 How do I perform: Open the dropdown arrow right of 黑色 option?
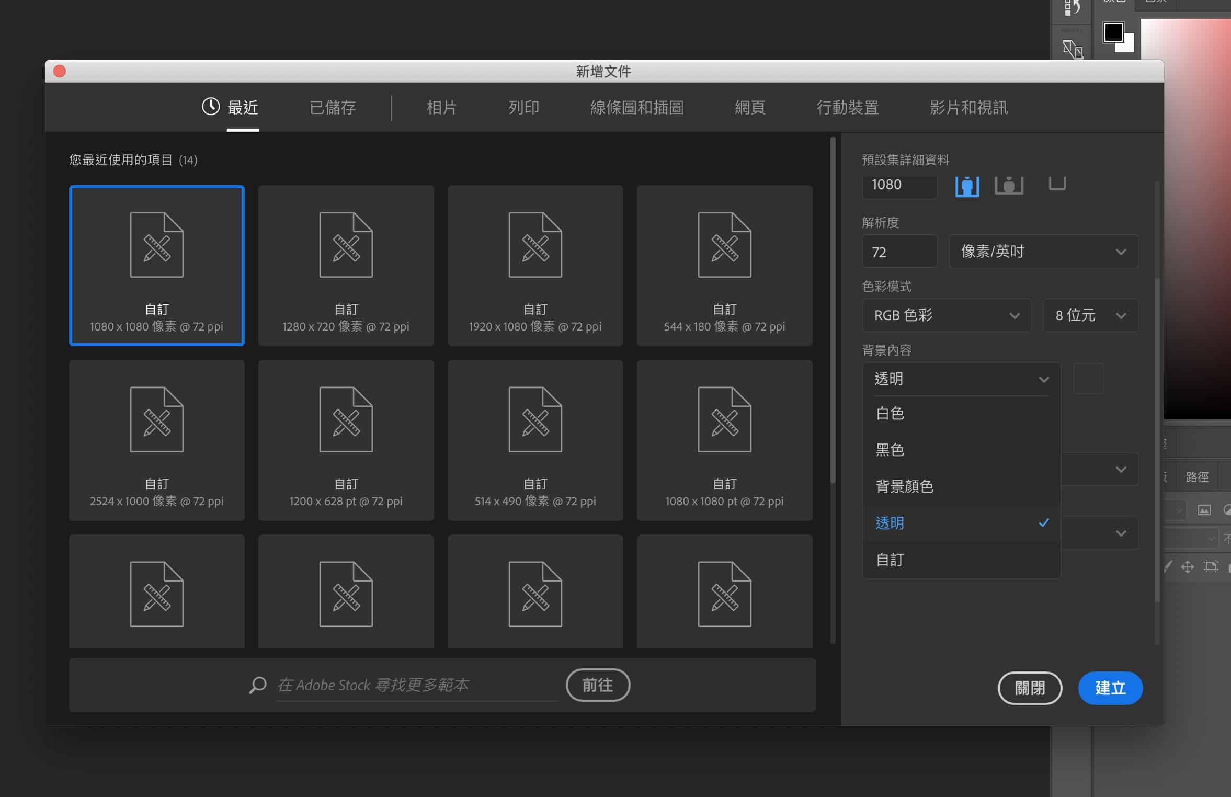coord(1121,469)
